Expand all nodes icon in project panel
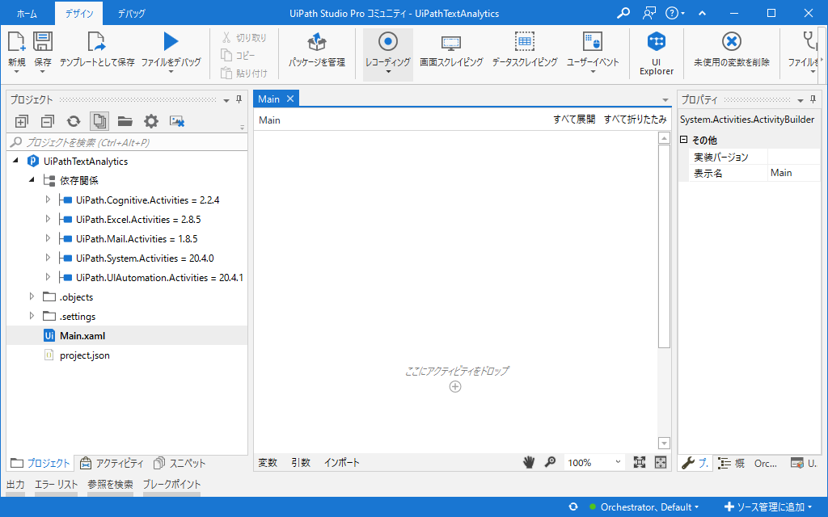Image resolution: width=828 pixels, height=517 pixels. (x=21, y=121)
